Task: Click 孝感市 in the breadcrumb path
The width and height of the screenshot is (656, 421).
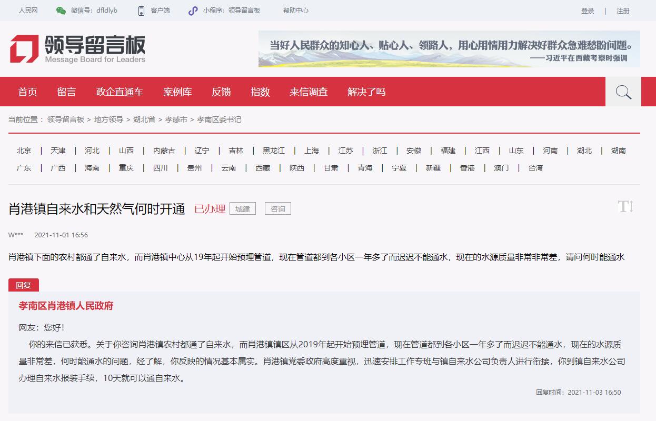Action: point(176,119)
